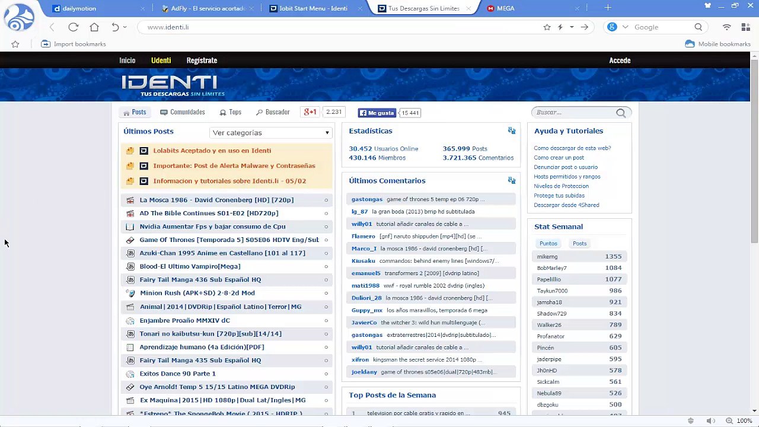The width and height of the screenshot is (759, 427).
Task: Click the IDENTI site logo
Action: pyautogui.click(x=173, y=85)
